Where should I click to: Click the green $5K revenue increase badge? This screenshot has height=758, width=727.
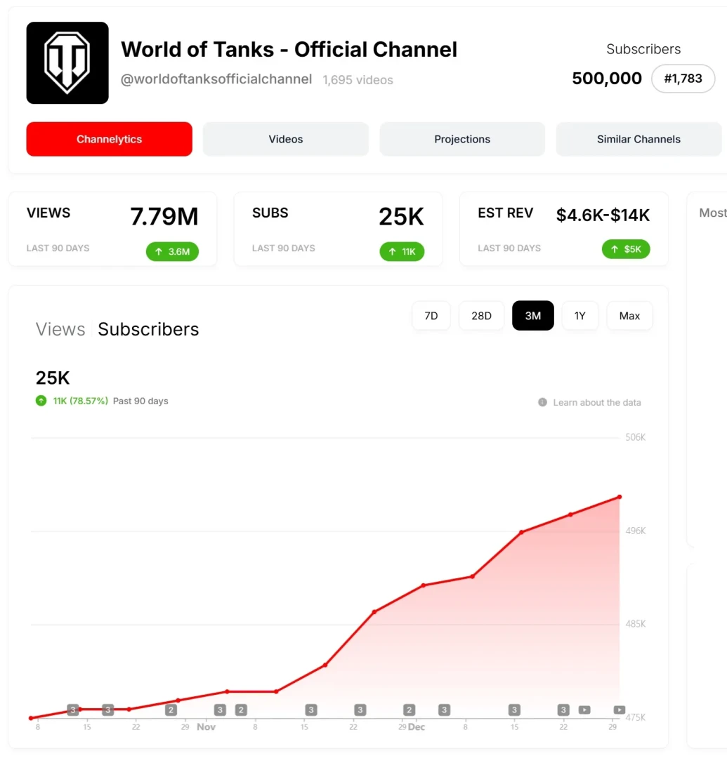click(x=626, y=248)
